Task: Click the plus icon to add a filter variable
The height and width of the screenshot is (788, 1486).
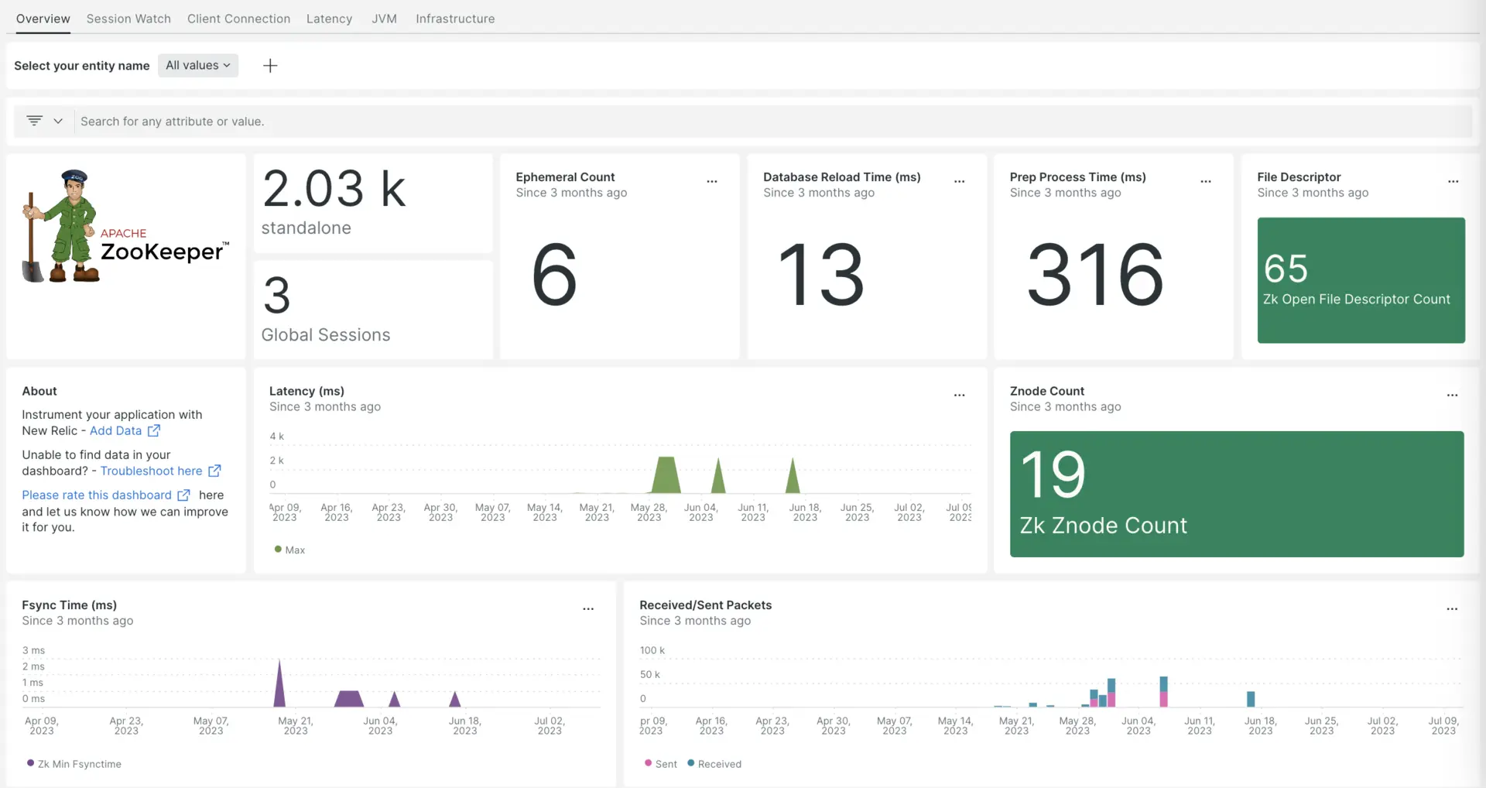Action: 270,66
